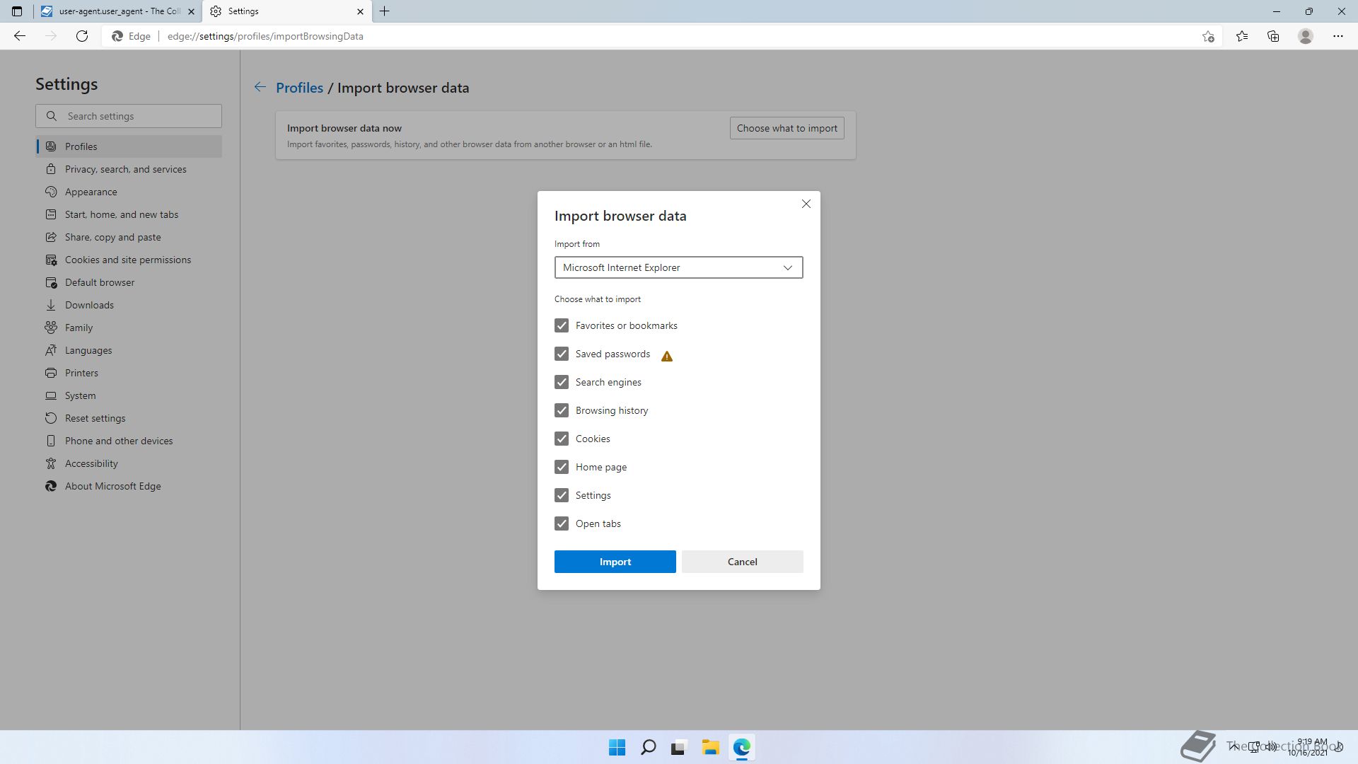Close the Import browser data dialog
The width and height of the screenshot is (1358, 764).
(x=806, y=204)
